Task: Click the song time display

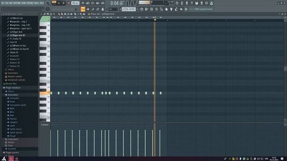Action: 117,3
